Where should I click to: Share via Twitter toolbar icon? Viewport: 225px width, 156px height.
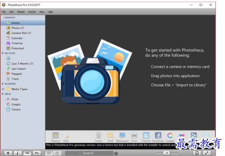146,137
